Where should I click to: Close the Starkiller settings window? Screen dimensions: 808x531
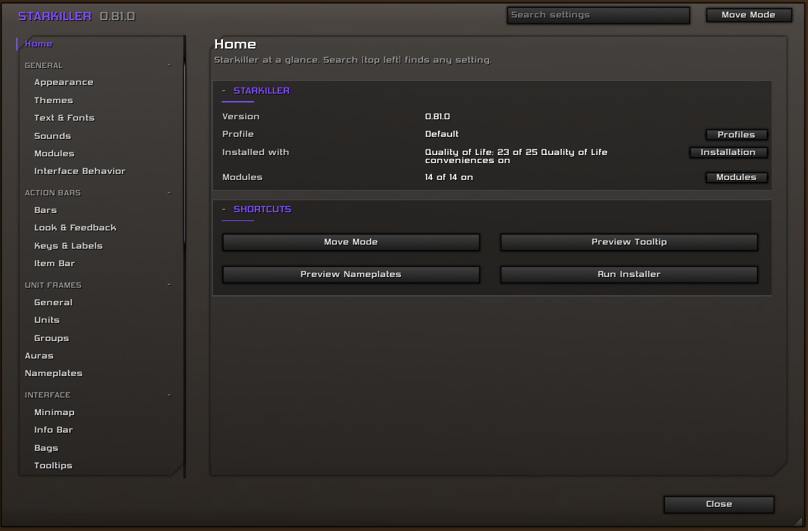tap(719, 504)
